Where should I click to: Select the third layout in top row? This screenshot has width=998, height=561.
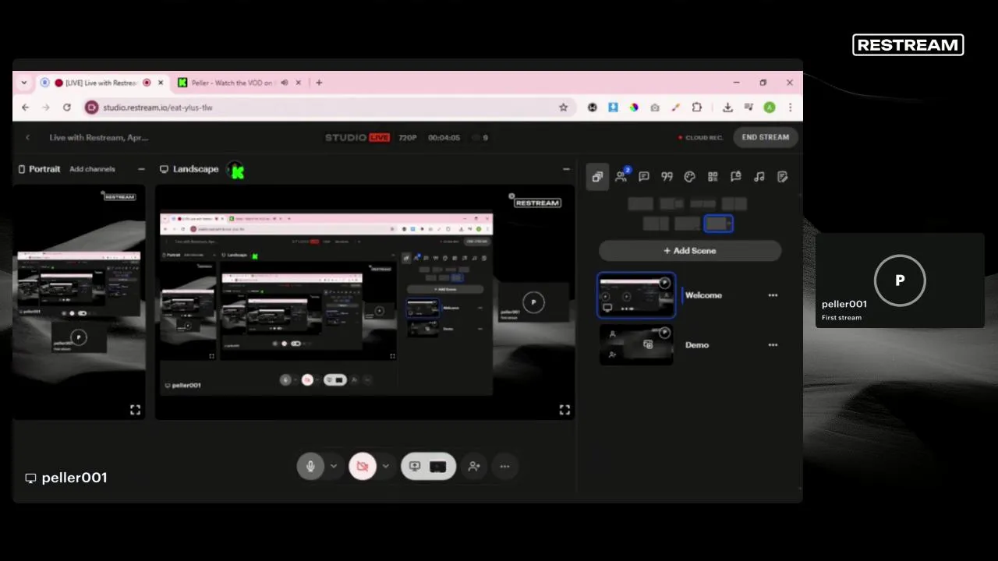coord(702,204)
